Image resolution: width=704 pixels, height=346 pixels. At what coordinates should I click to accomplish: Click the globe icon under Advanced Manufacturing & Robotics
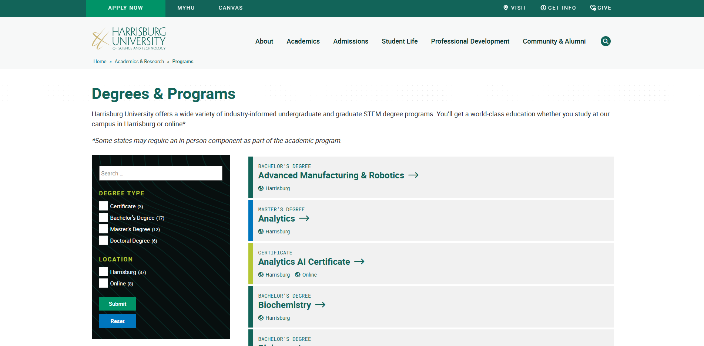click(x=261, y=188)
